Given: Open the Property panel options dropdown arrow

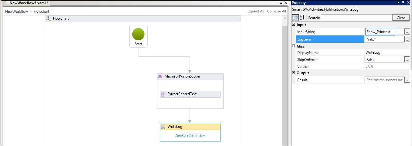Looking at the screenshot, I should (x=399, y=3).
